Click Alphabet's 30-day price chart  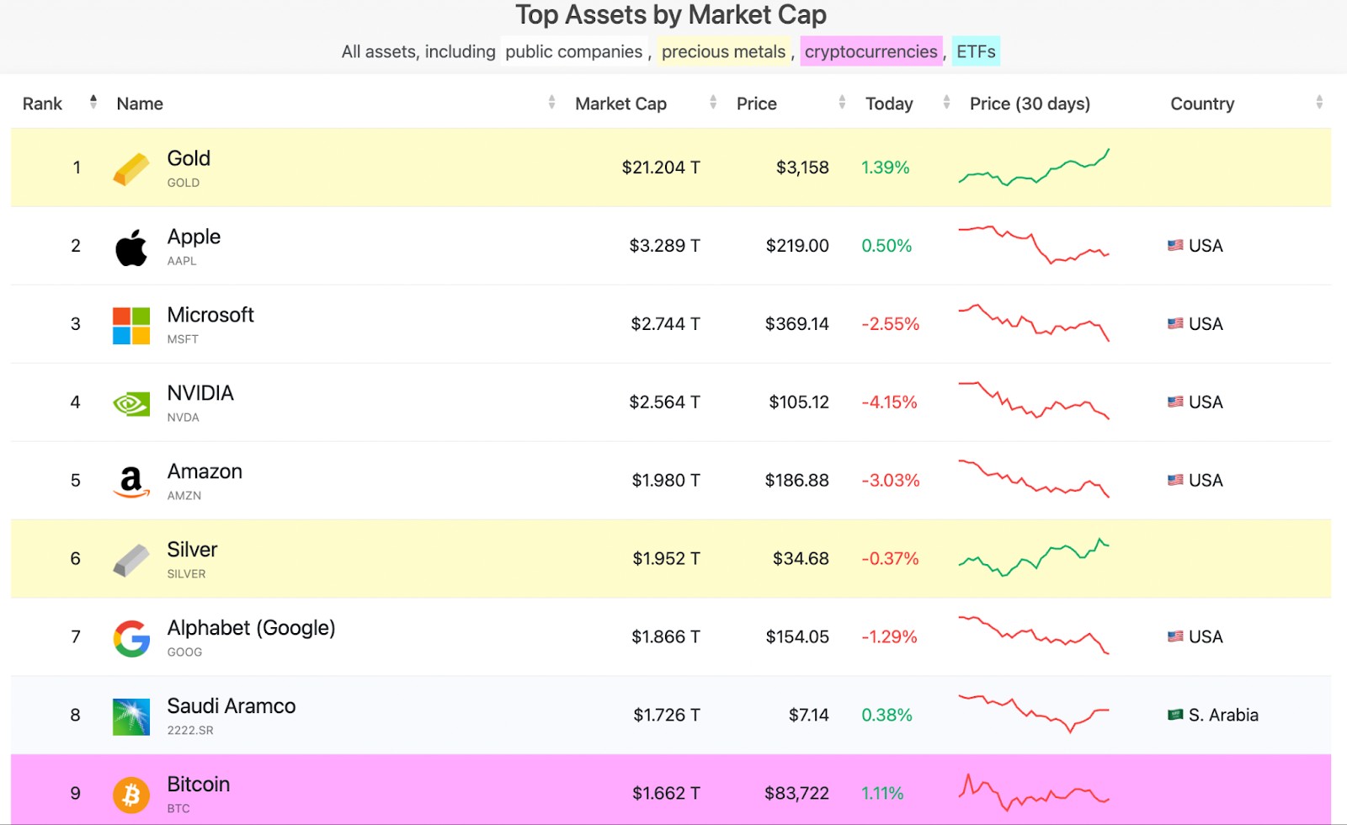coord(1034,636)
